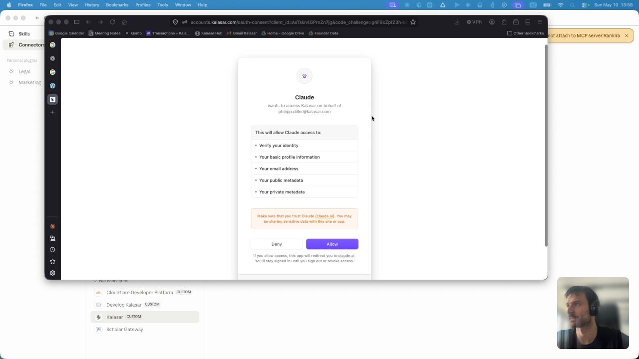This screenshot has height=359, width=639.
Task: Open the history clock icon in the sidebar
Action: [x=52, y=250]
